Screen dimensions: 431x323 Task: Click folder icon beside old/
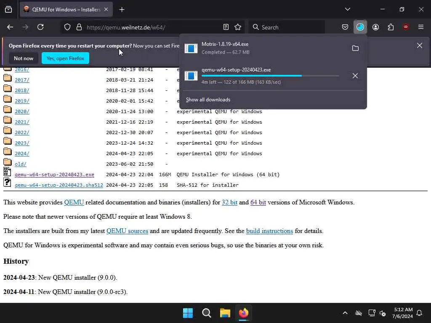click(8, 162)
